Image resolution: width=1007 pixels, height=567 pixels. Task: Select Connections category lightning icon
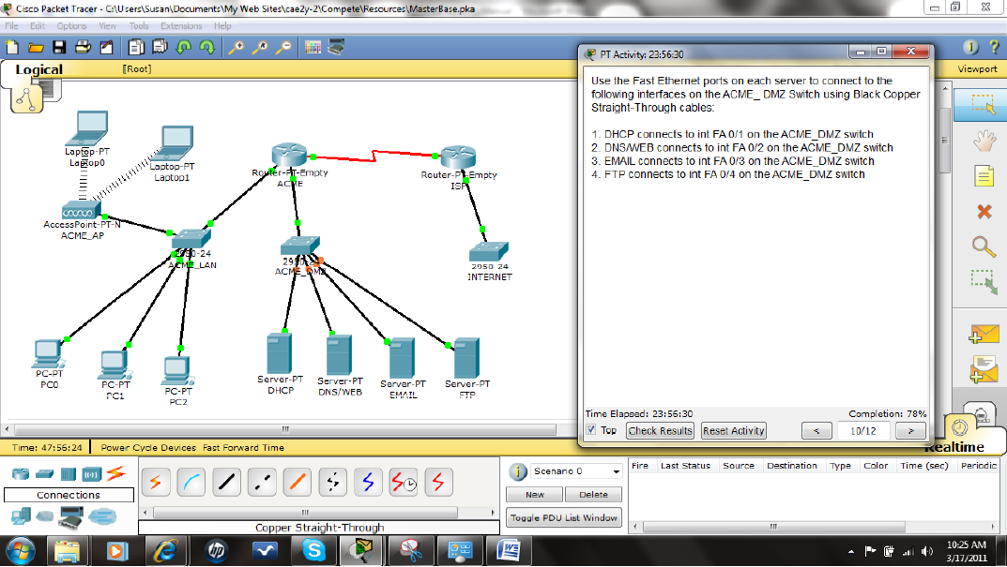click(115, 474)
